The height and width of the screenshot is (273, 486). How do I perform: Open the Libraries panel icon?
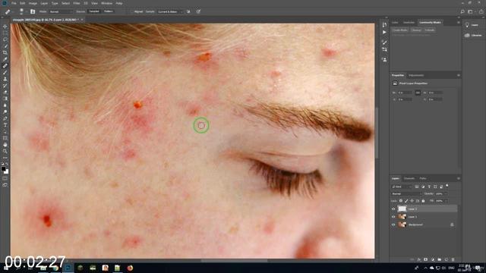[x=467, y=36]
